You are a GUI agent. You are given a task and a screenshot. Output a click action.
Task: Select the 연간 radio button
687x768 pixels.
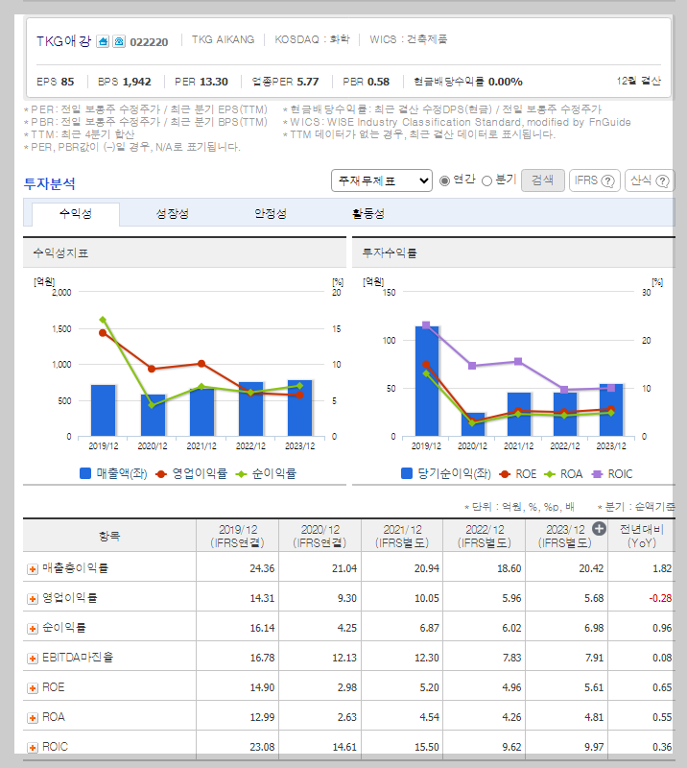tap(444, 180)
